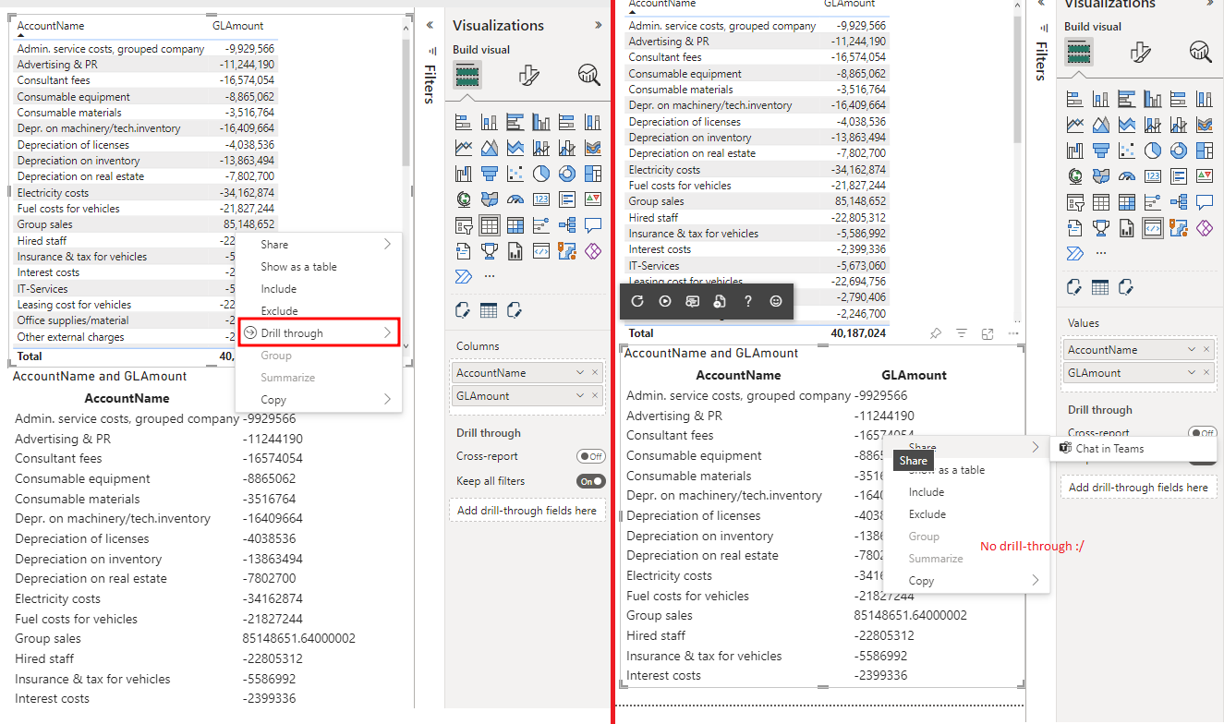Toggle Cross-report switch in right pane

click(x=1202, y=433)
